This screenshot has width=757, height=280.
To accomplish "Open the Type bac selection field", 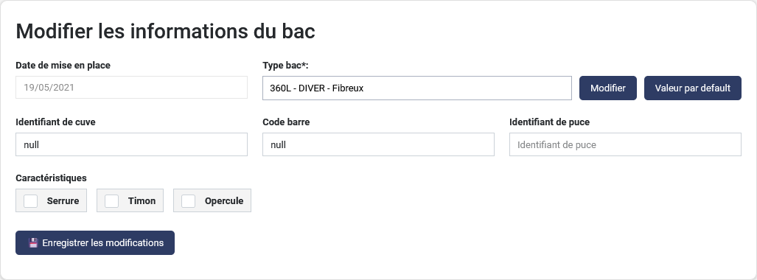I will 417,88.
